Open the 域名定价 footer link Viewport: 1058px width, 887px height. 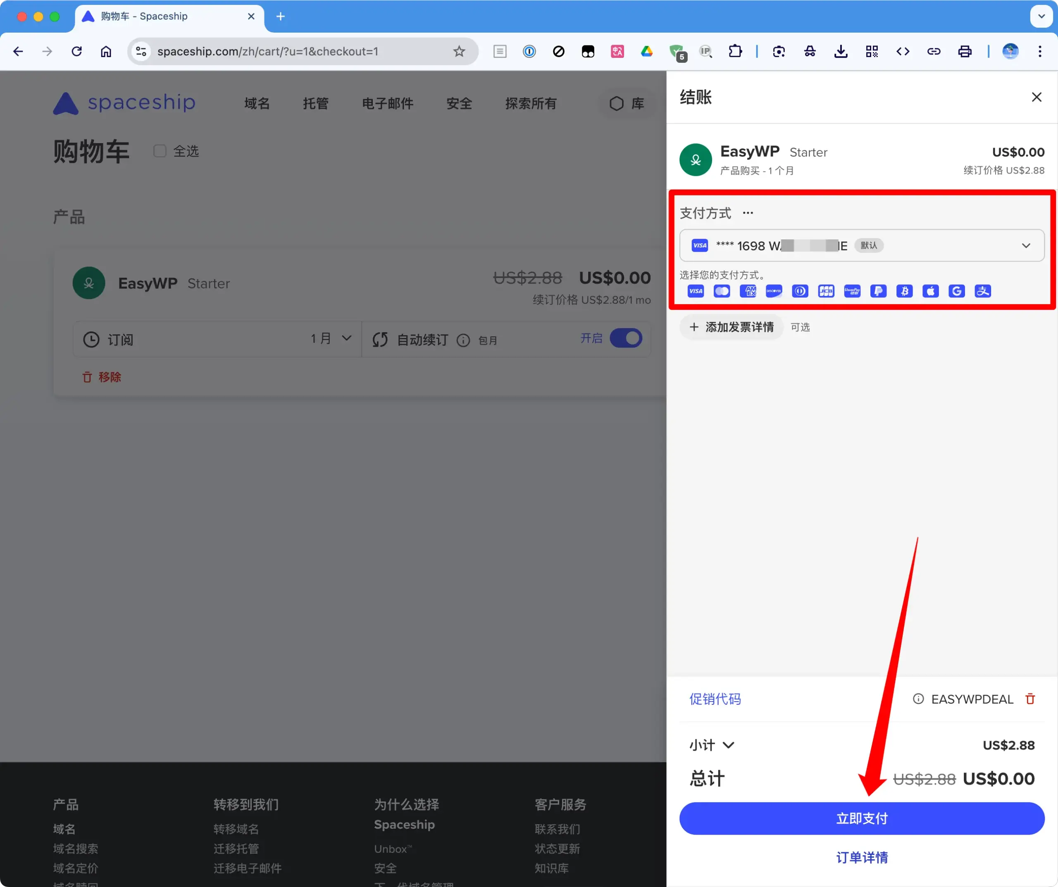point(76,868)
